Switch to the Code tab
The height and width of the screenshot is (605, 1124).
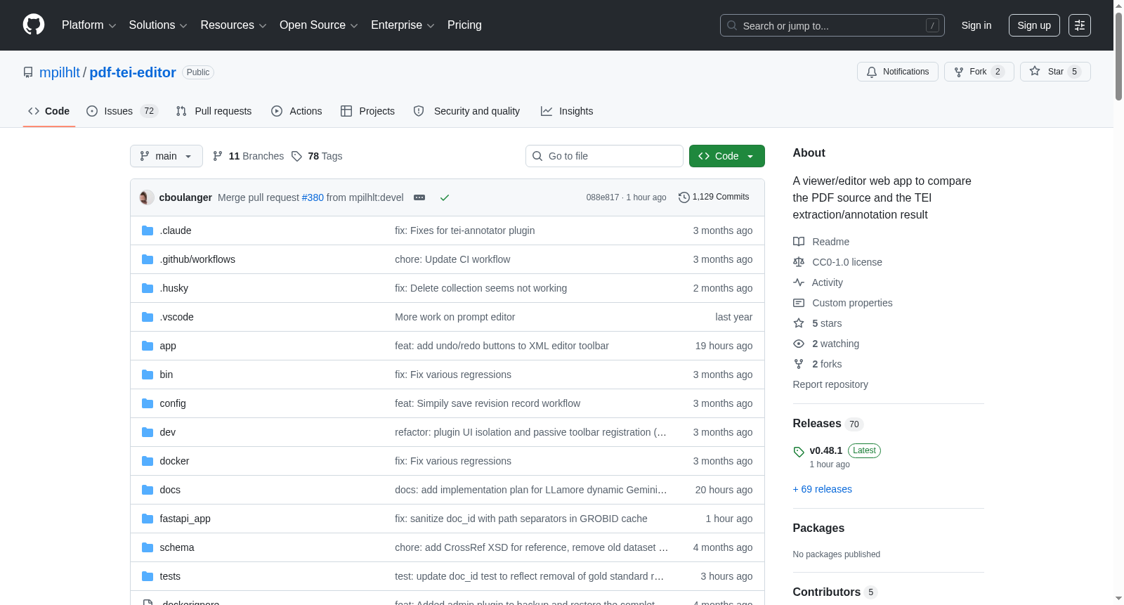[x=49, y=111]
